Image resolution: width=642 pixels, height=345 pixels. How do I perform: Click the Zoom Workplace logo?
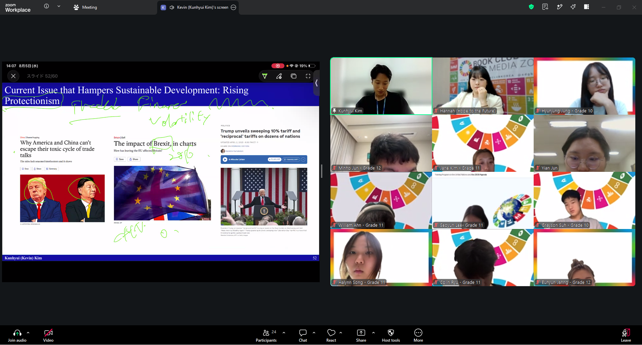[x=18, y=8]
